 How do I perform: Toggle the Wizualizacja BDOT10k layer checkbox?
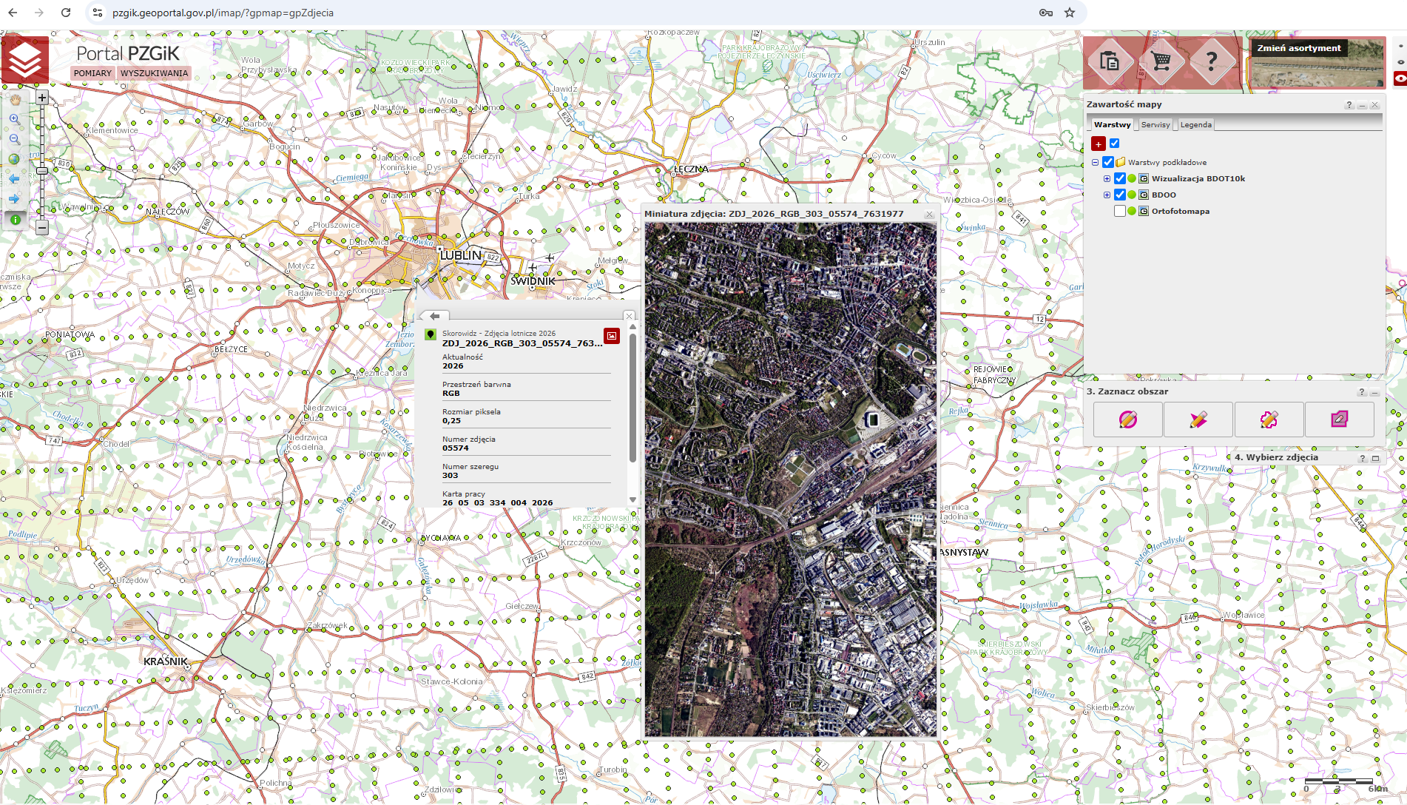1120,178
